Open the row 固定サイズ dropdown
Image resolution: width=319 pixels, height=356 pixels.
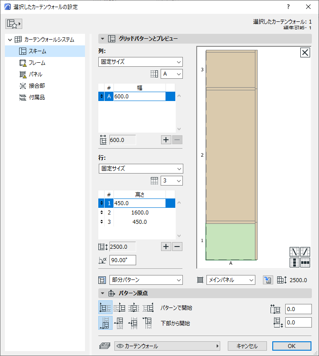coord(141,169)
